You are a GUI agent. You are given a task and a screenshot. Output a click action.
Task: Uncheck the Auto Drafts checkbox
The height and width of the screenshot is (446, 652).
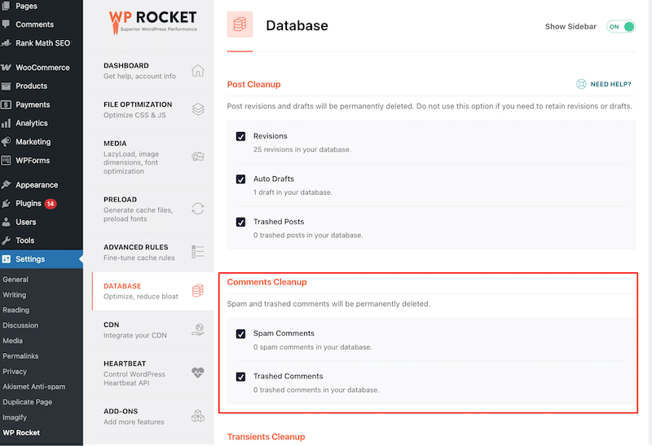tap(240, 179)
